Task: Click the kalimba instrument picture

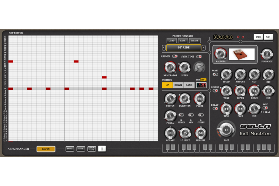Action: (242, 54)
